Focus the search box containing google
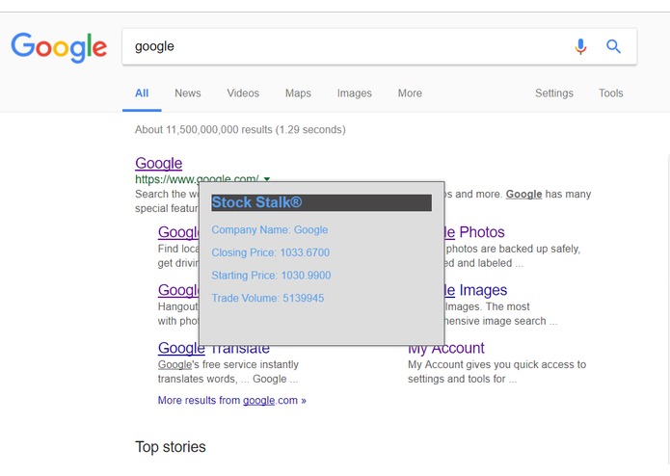 380,46
